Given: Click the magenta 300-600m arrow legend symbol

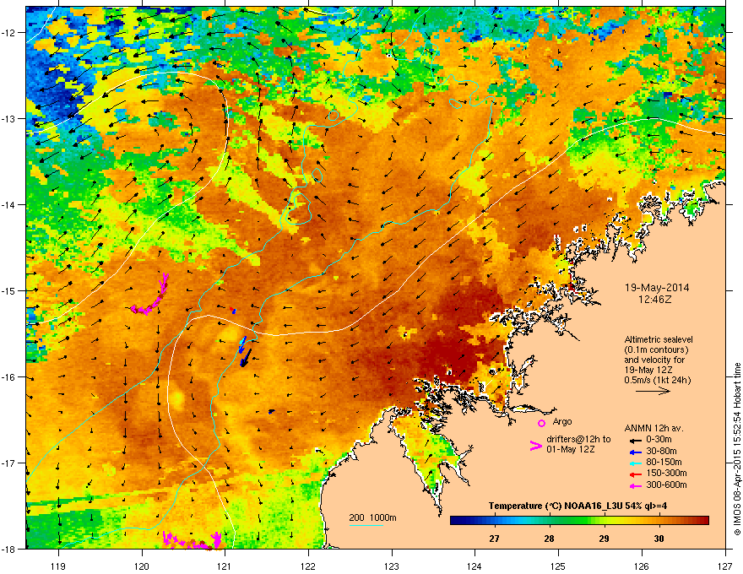Looking at the screenshot, I should 635,485.
